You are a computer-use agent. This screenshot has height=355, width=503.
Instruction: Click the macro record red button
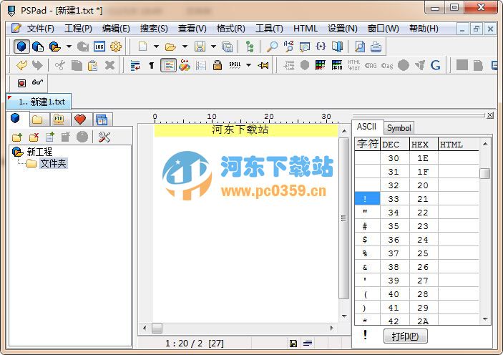click(21, 84)
